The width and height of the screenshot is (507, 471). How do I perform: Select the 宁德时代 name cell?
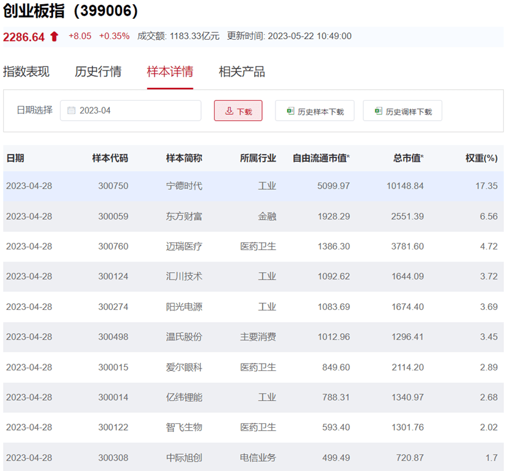click(x=184, y=185)
